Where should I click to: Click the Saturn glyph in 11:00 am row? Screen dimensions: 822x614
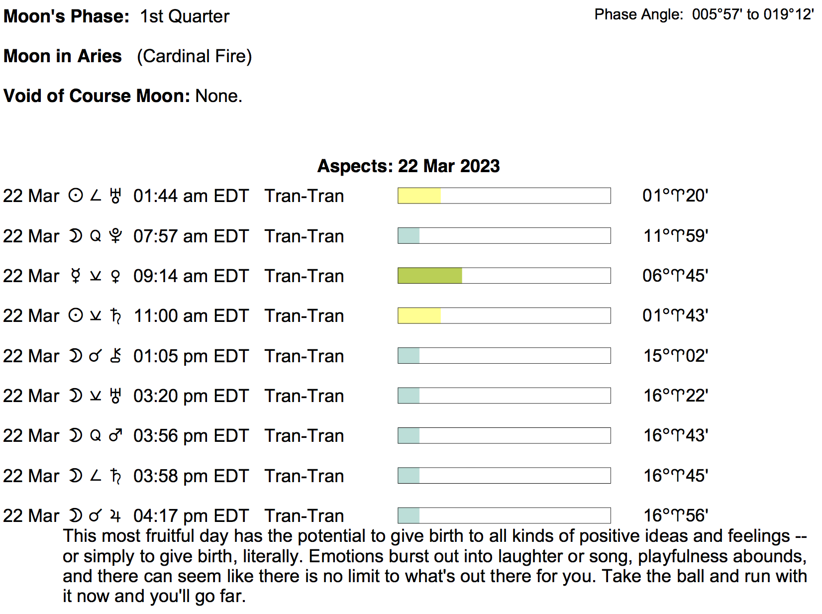point(115,316)
